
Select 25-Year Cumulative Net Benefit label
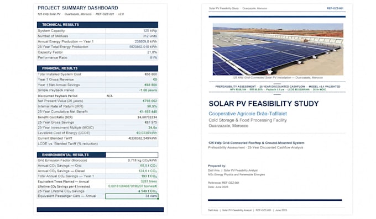pyautogui.click(x=62, y=111)
